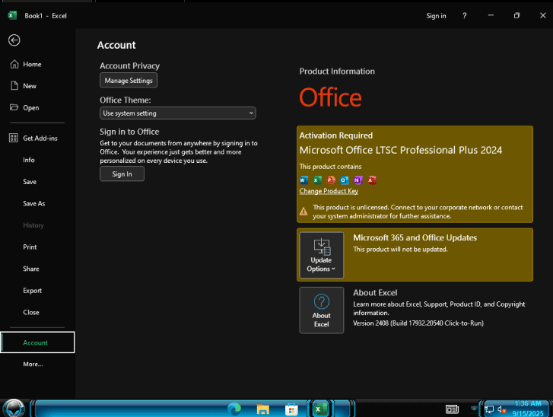Click the Help question mark icon
This screenshot has width=553, height=417.
[x=465, y=16]
